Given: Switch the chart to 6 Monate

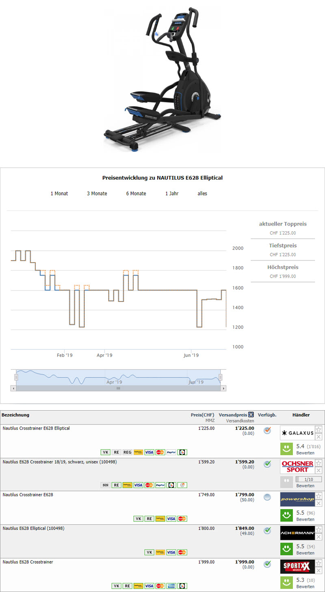Looking at the screenshot, I should pyautogui.click(x=136, y=194).
